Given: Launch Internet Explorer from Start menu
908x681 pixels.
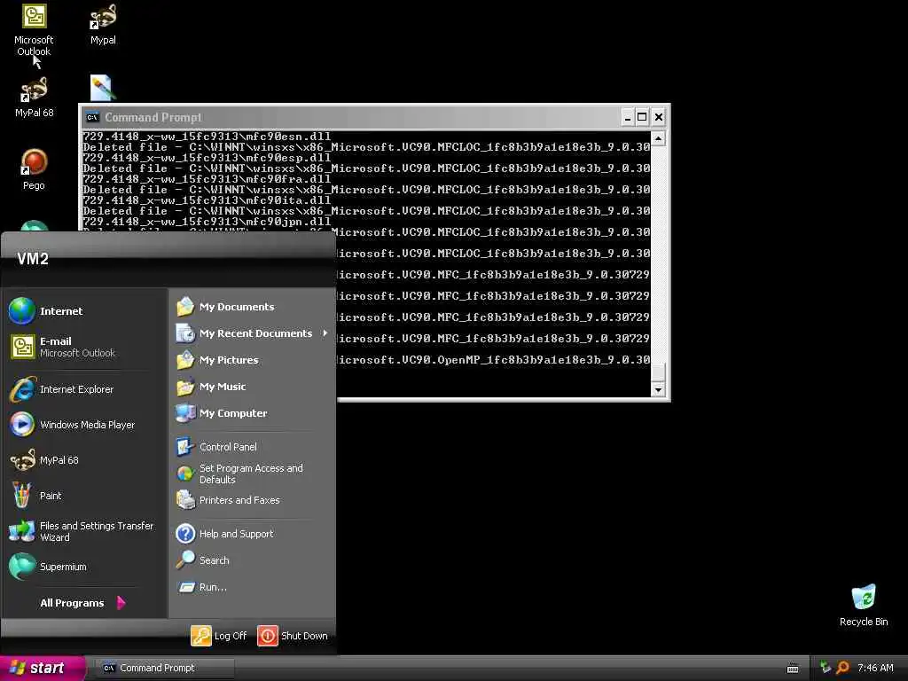Looking at the screenshot, I should [x=84, y=390].
